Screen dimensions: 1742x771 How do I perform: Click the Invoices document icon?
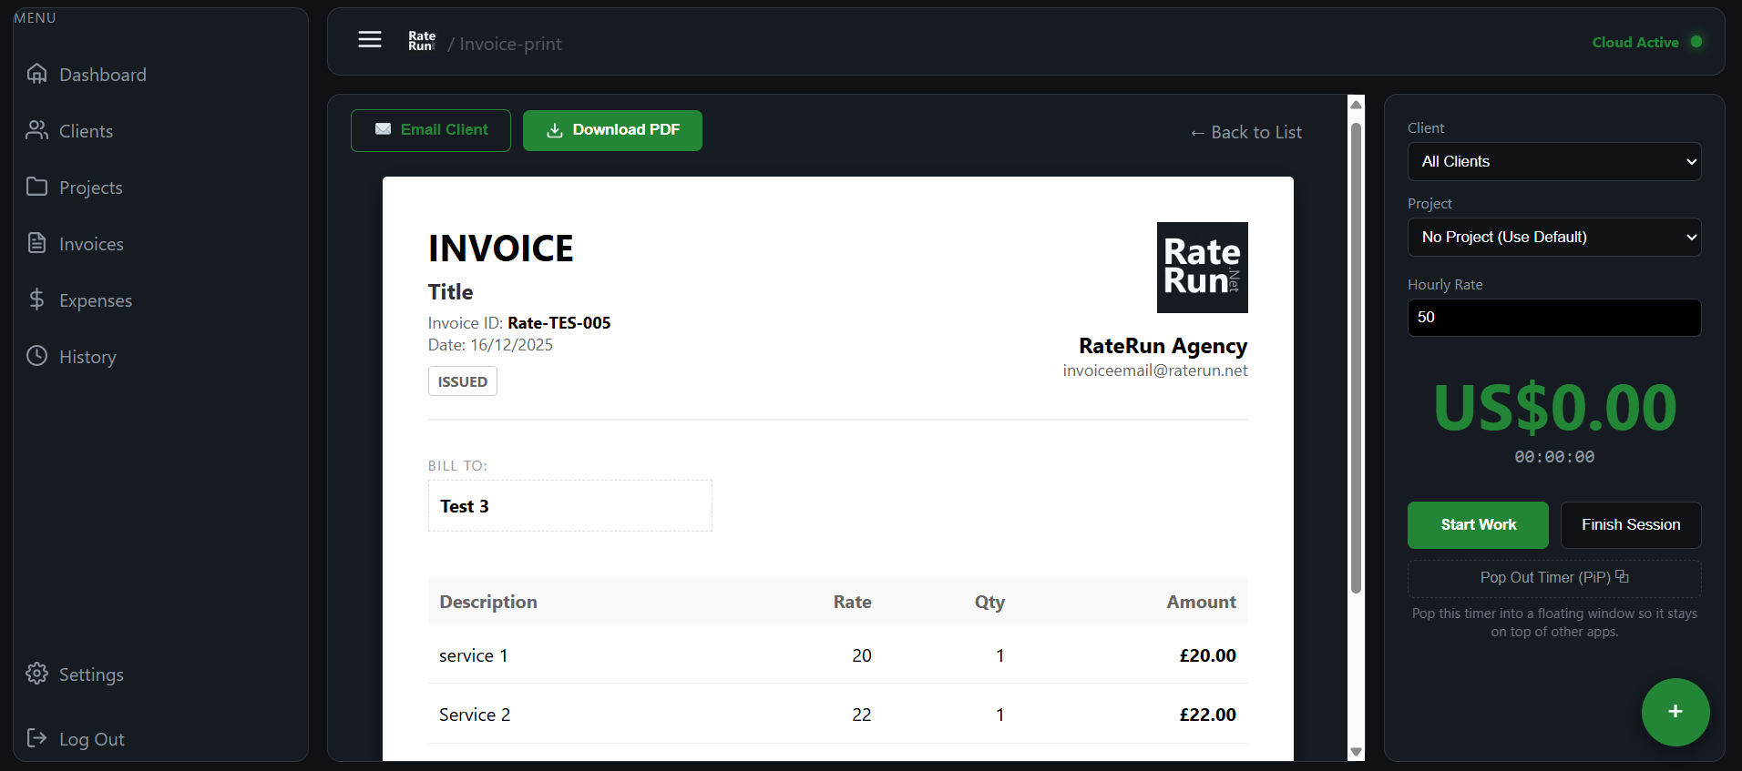(x=36, y=243)
